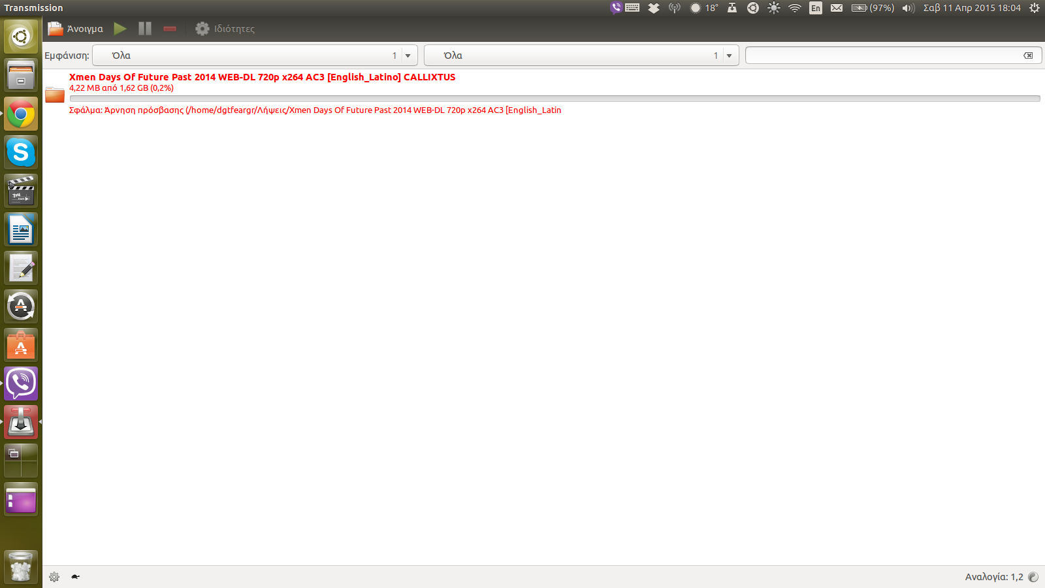The width and height of the screenshot is (1045, 588).
Task: Open the Wi-Fi network menu
Action: pos(795,8)
